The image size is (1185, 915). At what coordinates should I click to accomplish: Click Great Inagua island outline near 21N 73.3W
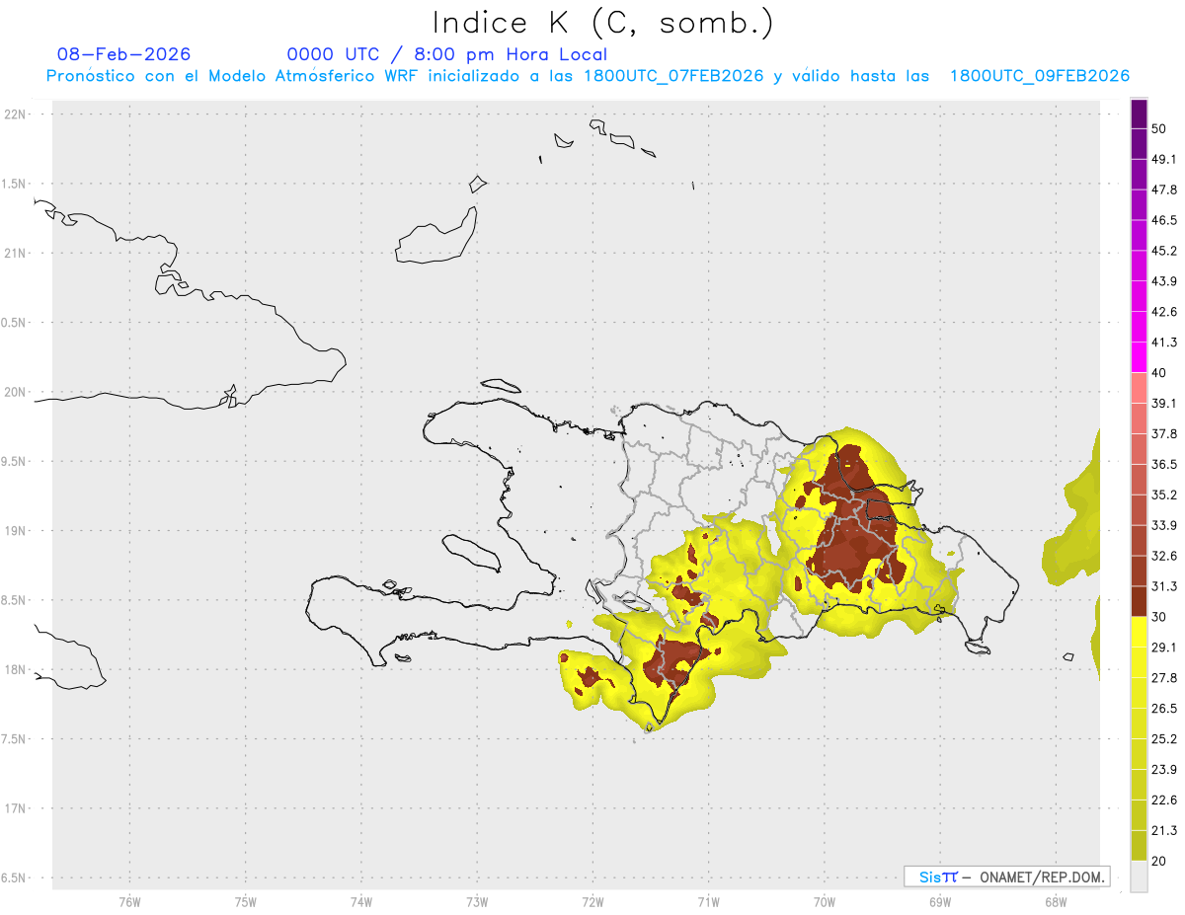pyautogui.click(x=435, y=237)
